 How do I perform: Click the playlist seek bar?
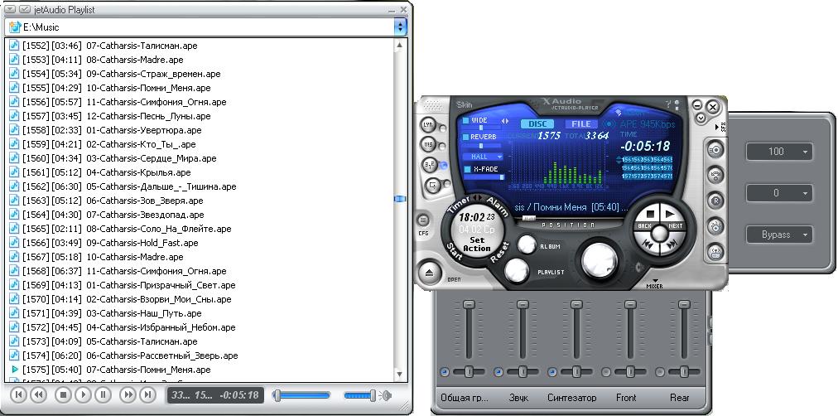pos(301,395)
